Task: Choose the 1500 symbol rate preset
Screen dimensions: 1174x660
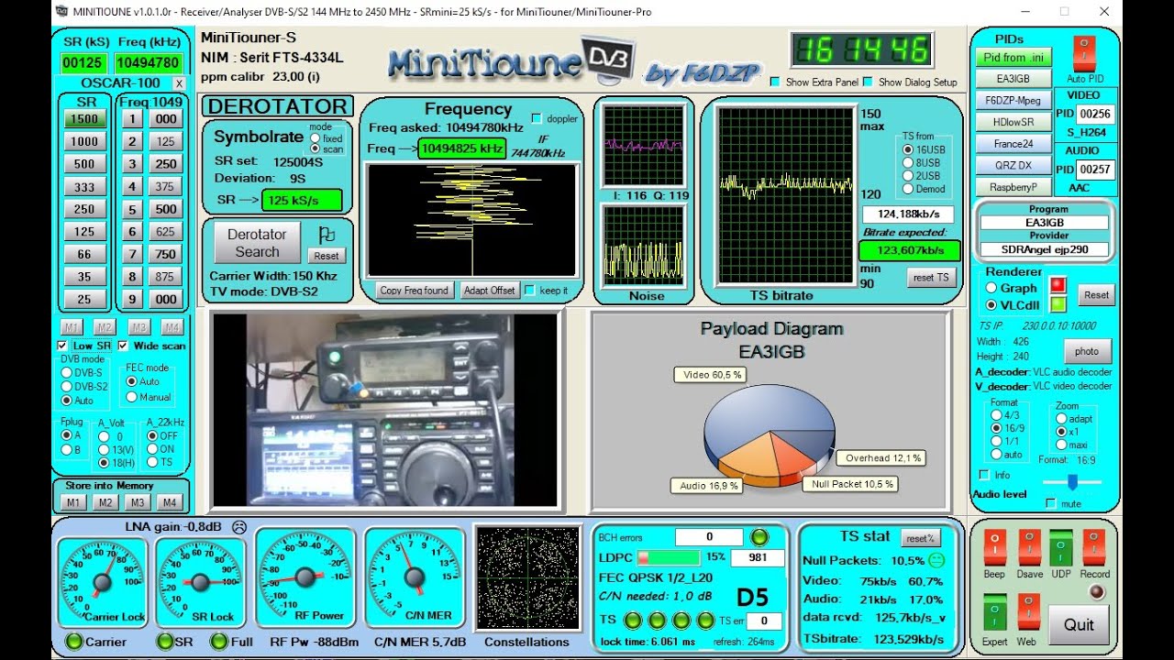Action: pyautogui.click(x=84, y=119)
